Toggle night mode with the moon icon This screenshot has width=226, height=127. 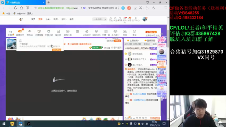point(154,8)
